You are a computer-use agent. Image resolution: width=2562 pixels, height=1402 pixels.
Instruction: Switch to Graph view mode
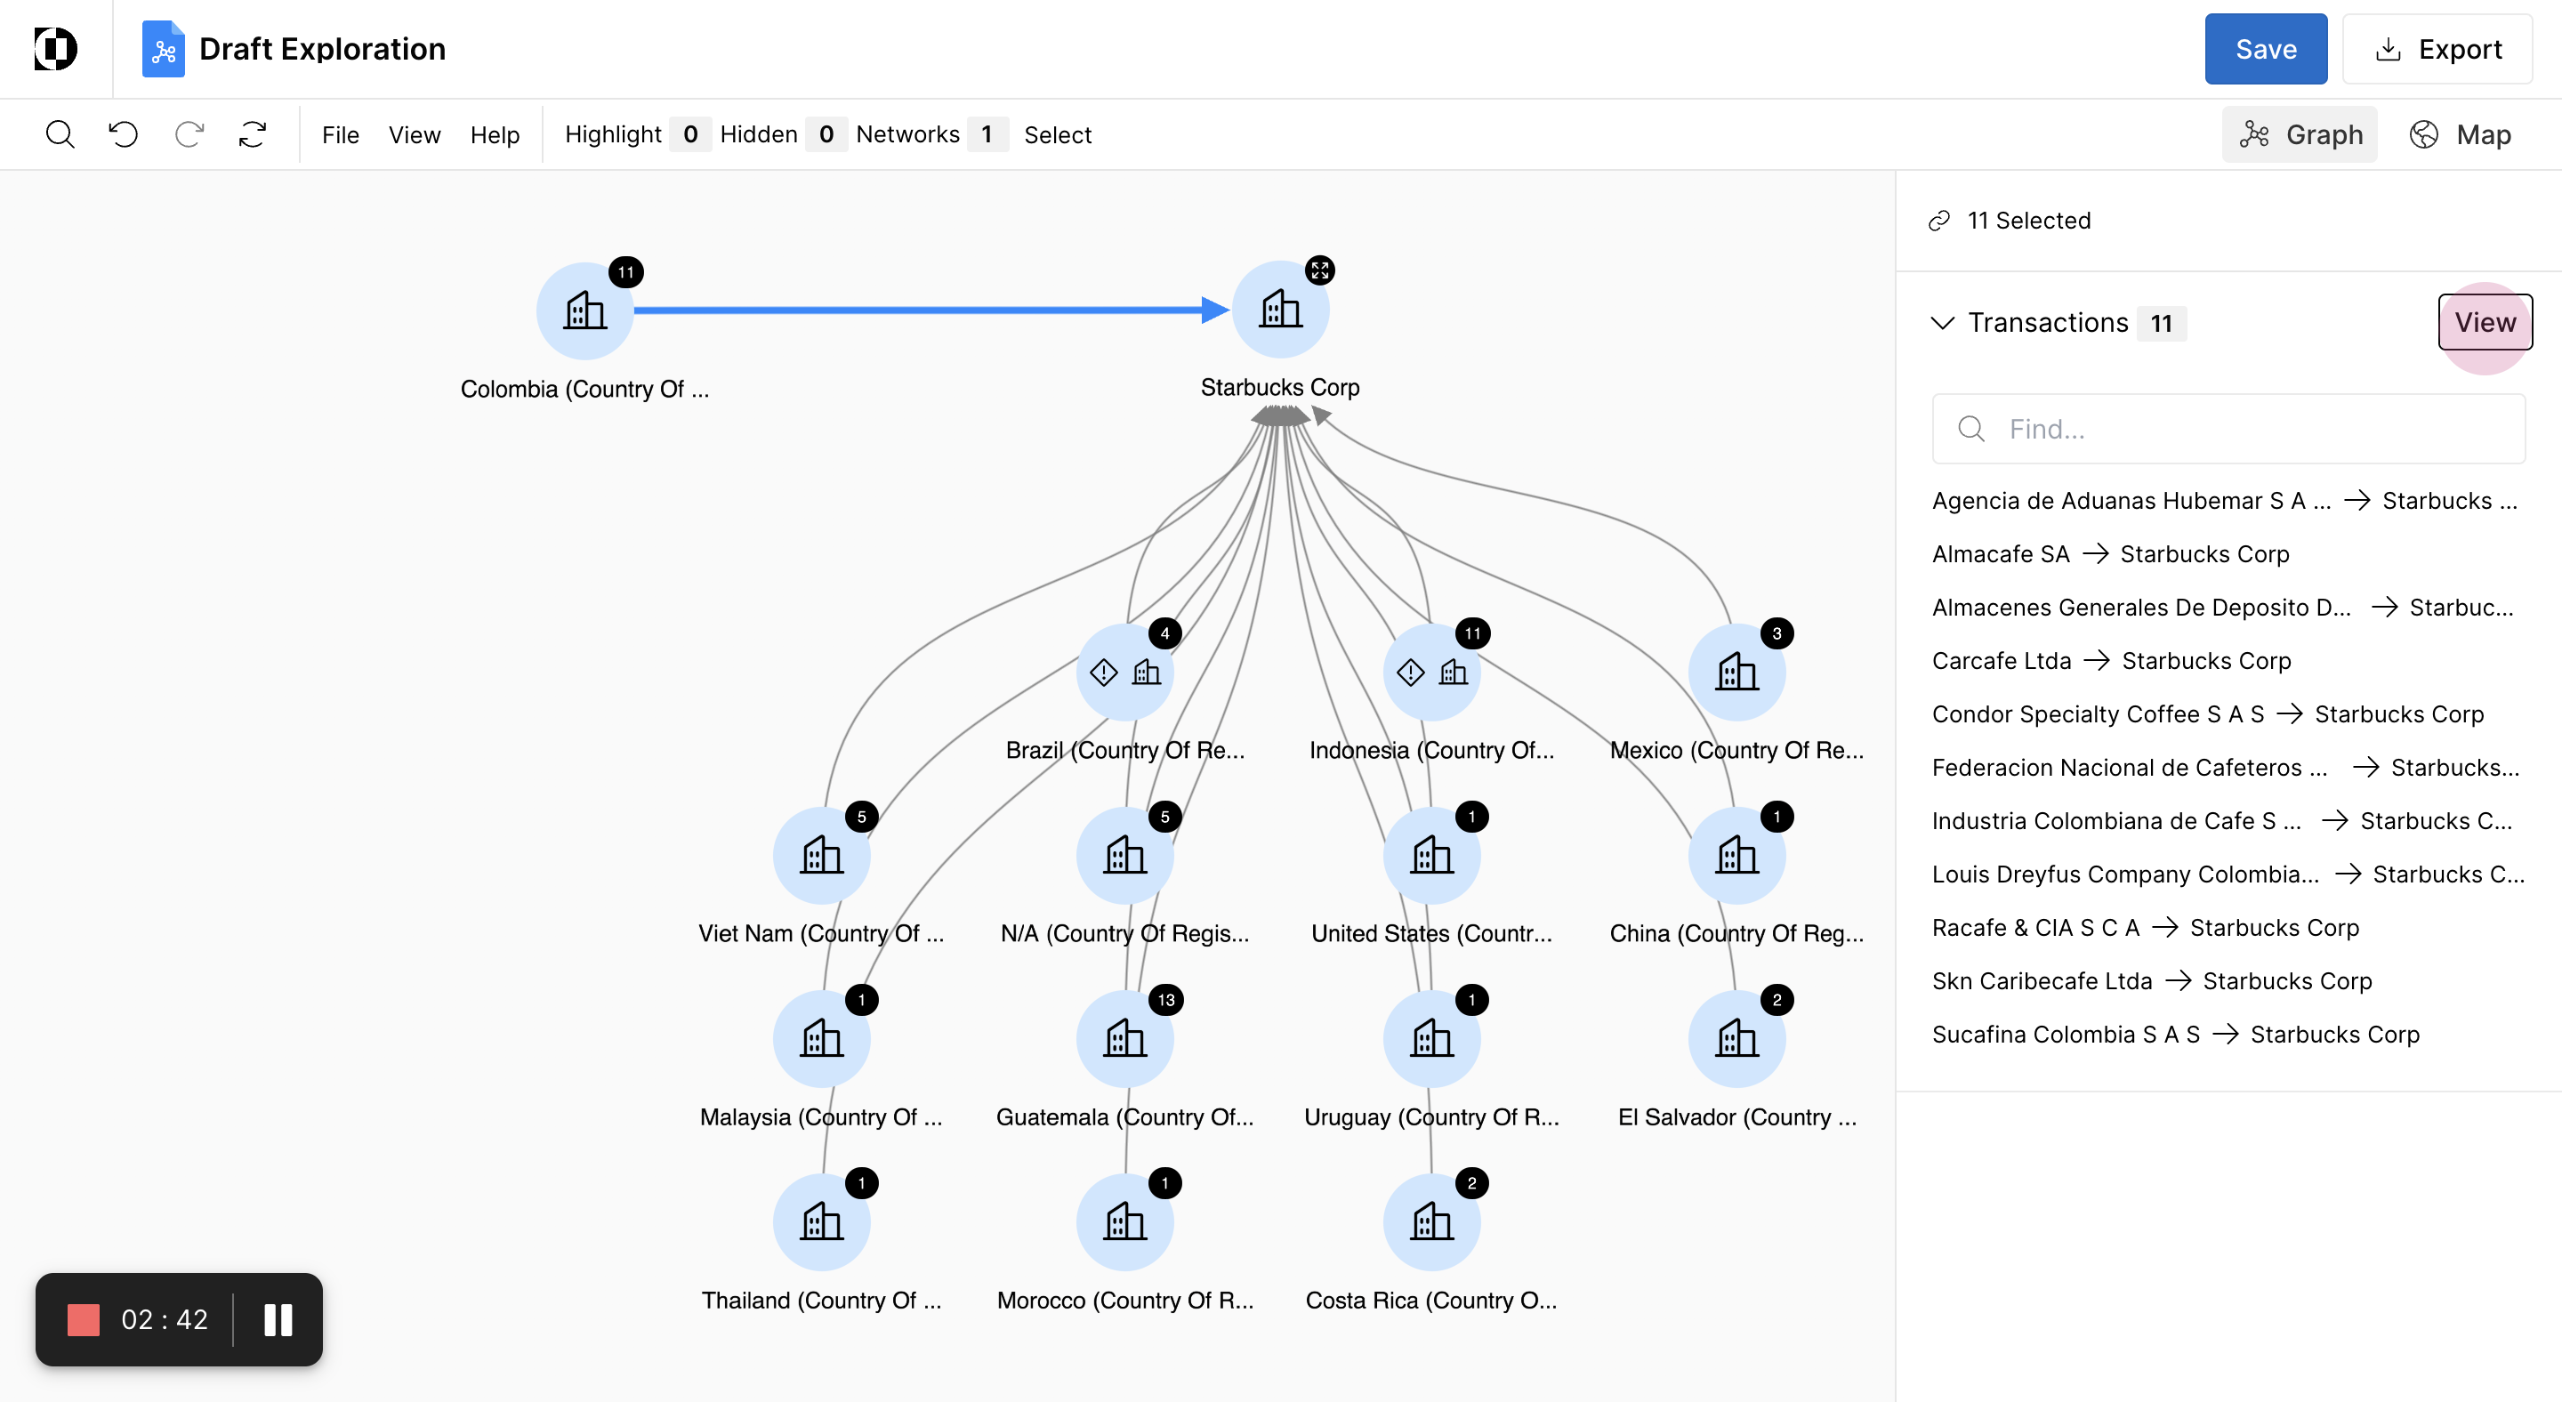point(2300,134)
